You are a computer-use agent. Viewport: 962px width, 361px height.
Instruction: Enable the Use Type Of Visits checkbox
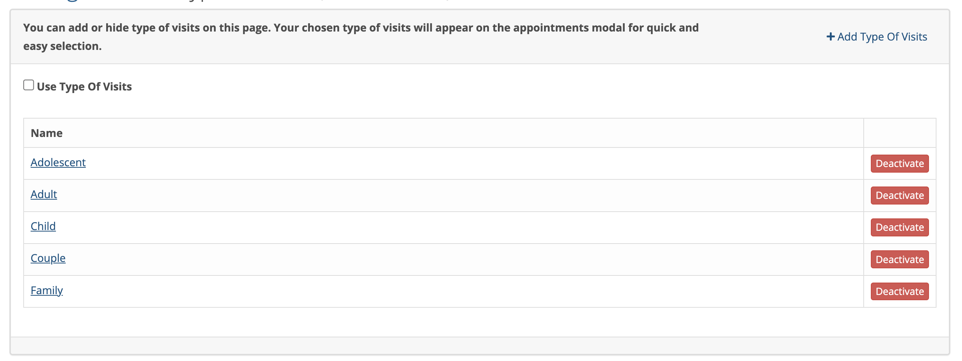(x=29, y=85)
